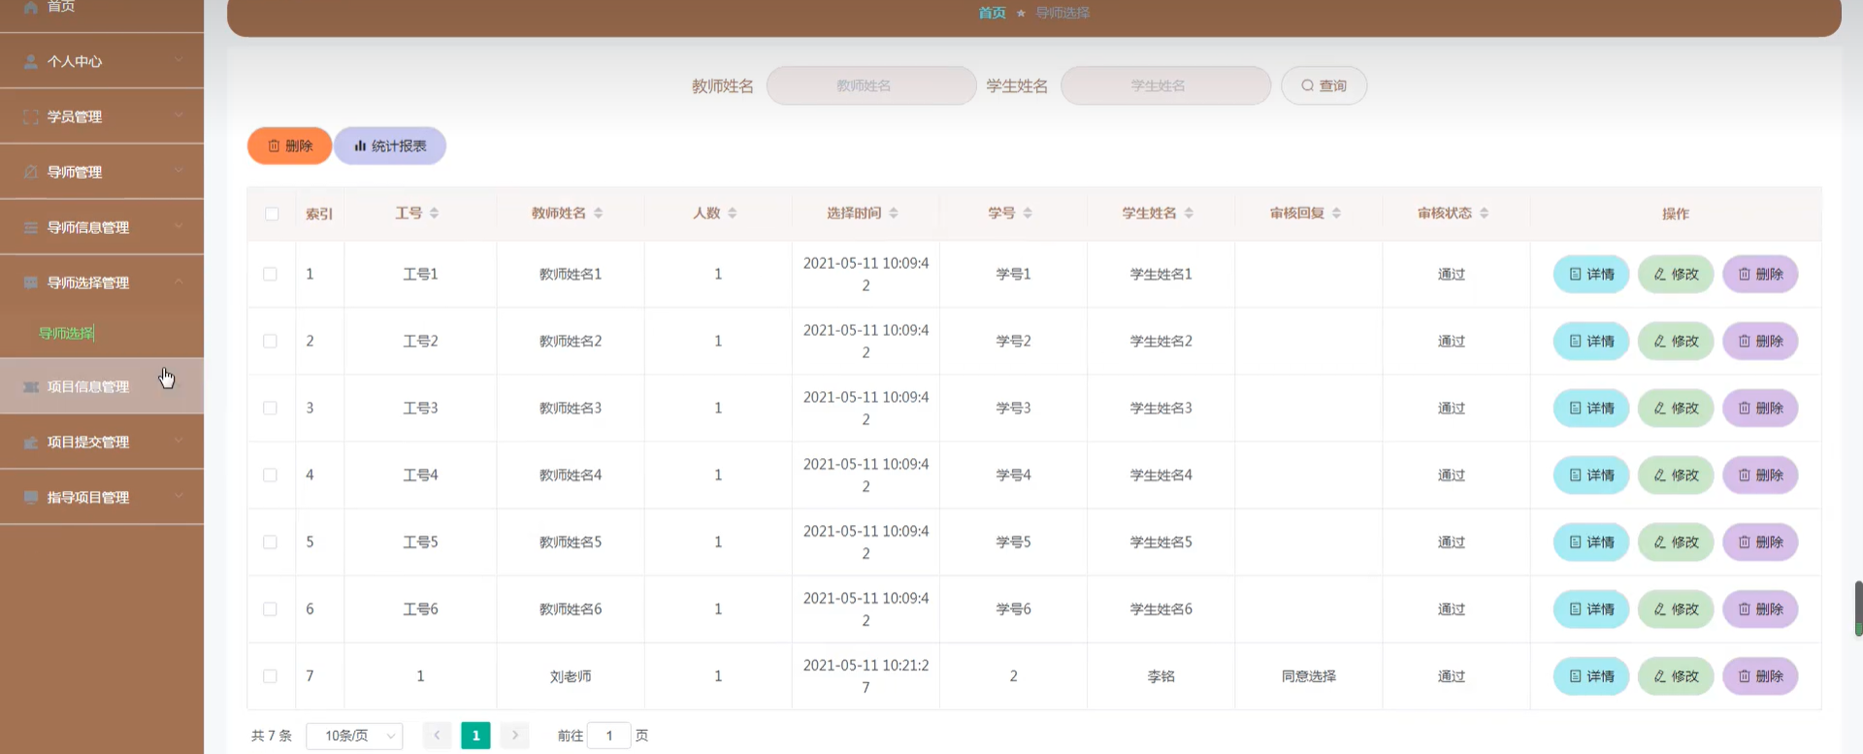Check the checkbox for row 5
Viewport: 1863px width, 754px height.
[270, 542]
